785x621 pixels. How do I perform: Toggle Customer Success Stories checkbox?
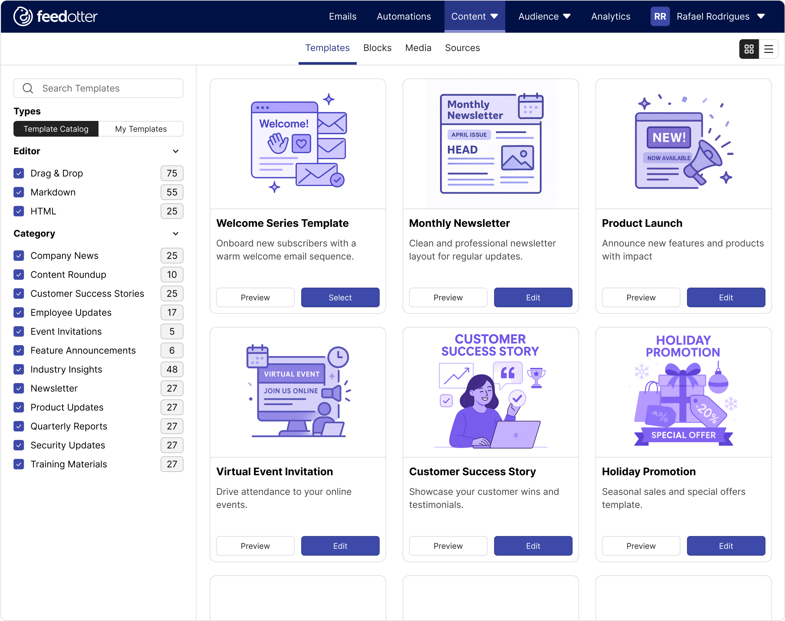(x=19, y=294)
